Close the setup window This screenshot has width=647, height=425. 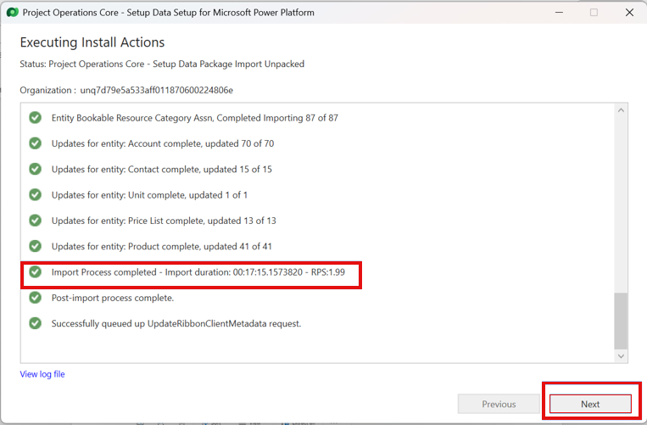629,13
